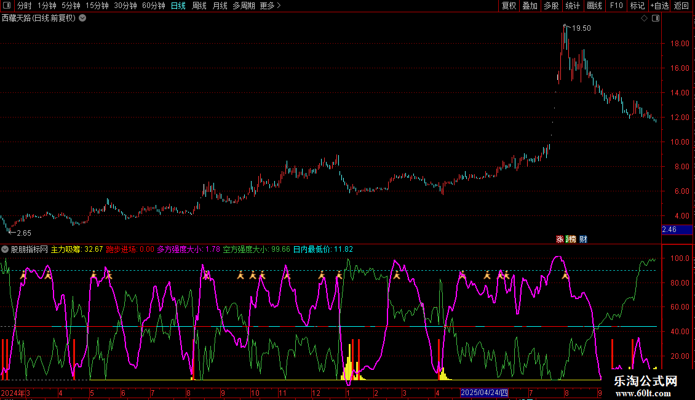This screenshot has width=695, height=400.
Task: Select the 60分钟 period tab
Action: point(153,6)
